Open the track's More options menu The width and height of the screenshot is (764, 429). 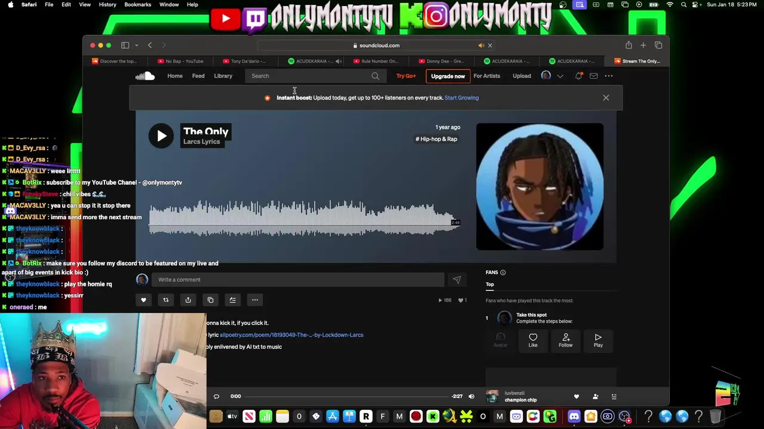click(x=255, y=300)
